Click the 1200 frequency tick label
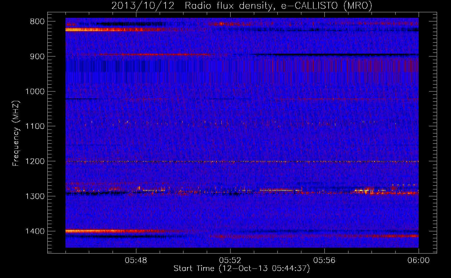The image size is (451, 278). coord(35,162)
